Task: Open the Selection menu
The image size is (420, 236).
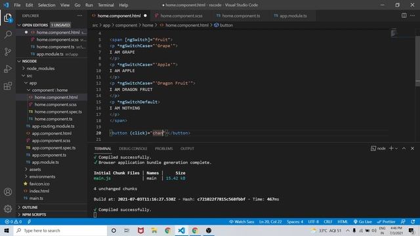Action: click(x=47, y=5)
